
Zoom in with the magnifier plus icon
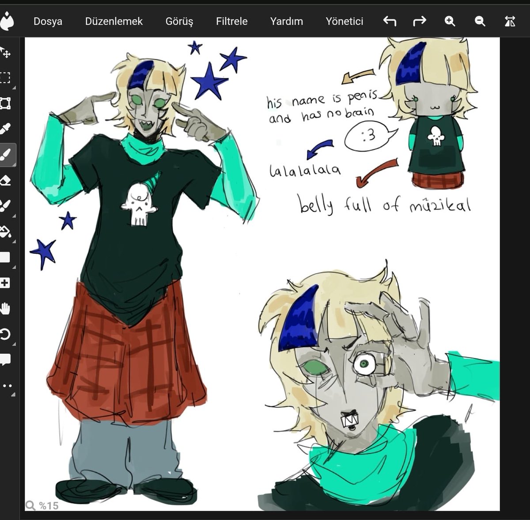(450, 21)
